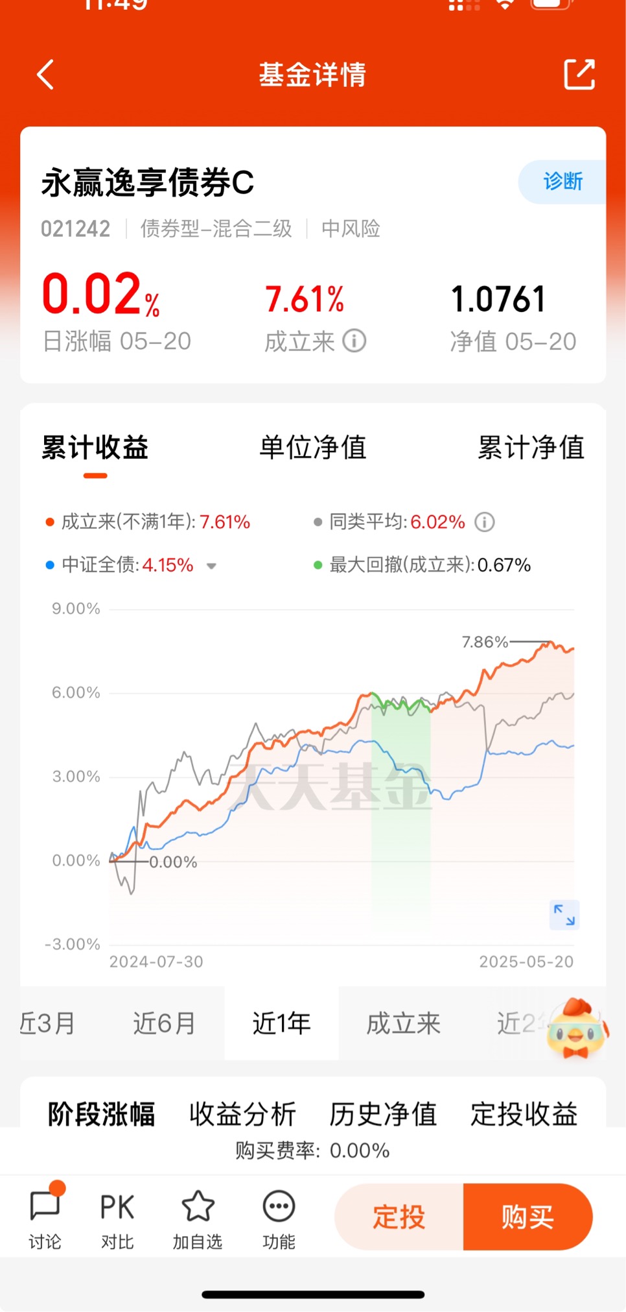Open the 历史净值 tab
The image size is (626, 1312).
click(383, 1114)
